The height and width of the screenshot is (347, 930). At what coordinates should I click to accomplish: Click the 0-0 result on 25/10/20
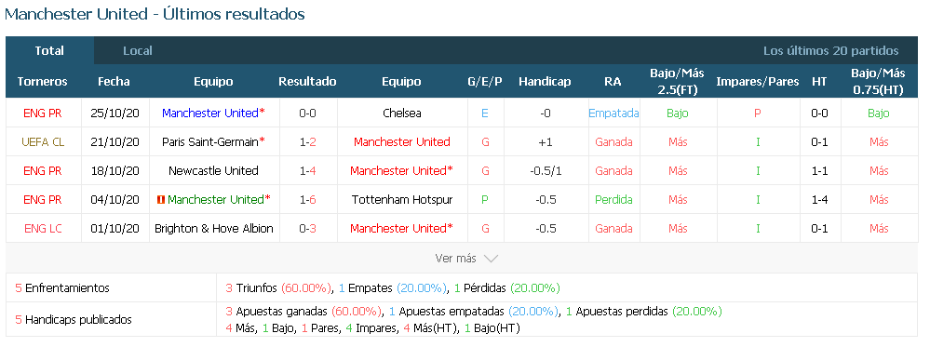point(307,113)
